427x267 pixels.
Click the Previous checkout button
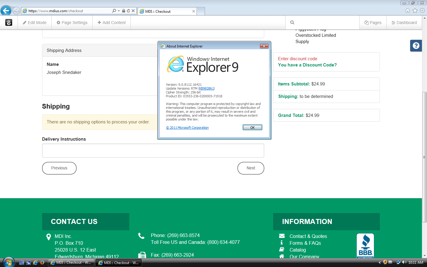point(59,168)
